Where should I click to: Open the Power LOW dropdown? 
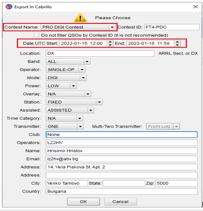click(x=73, y=86)
